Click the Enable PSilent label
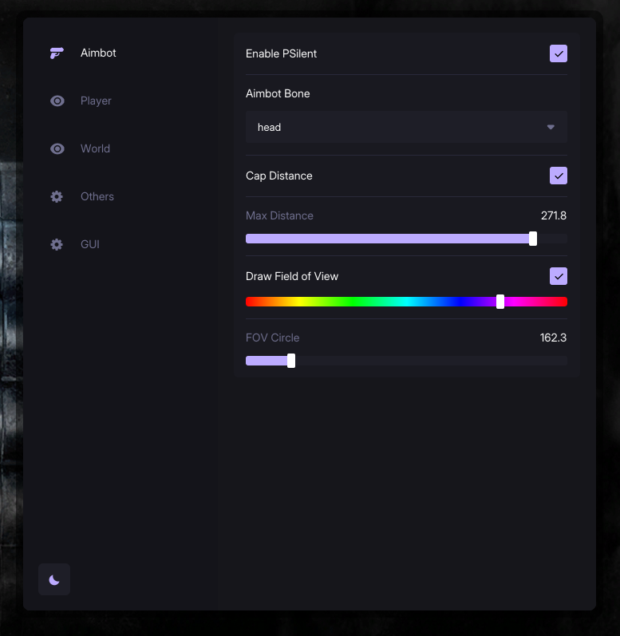620x636 pixels. pyautogui.click(x=281, y=53)
